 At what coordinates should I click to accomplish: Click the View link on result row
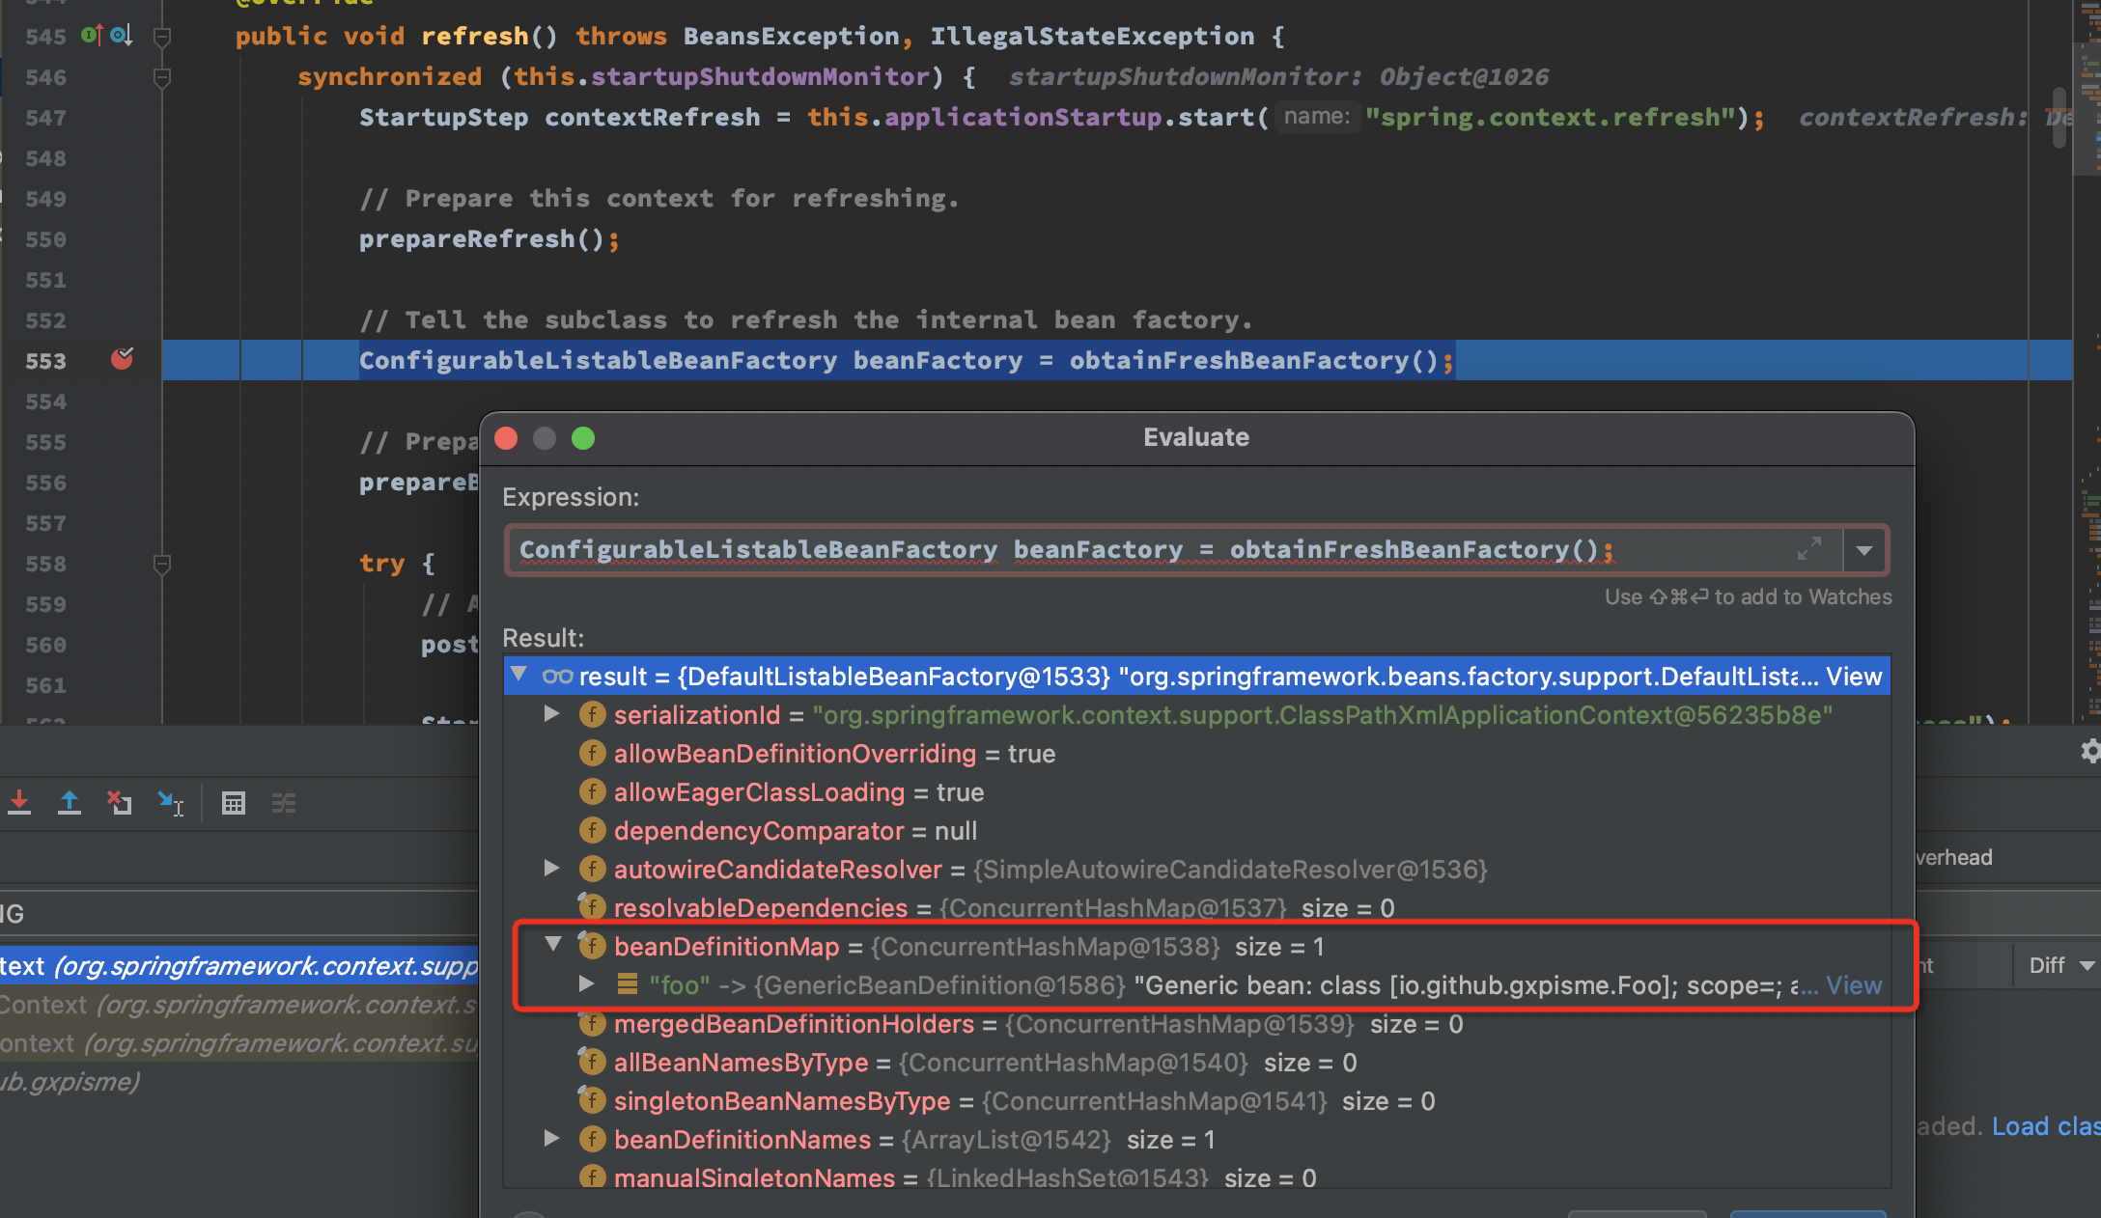1854,677
